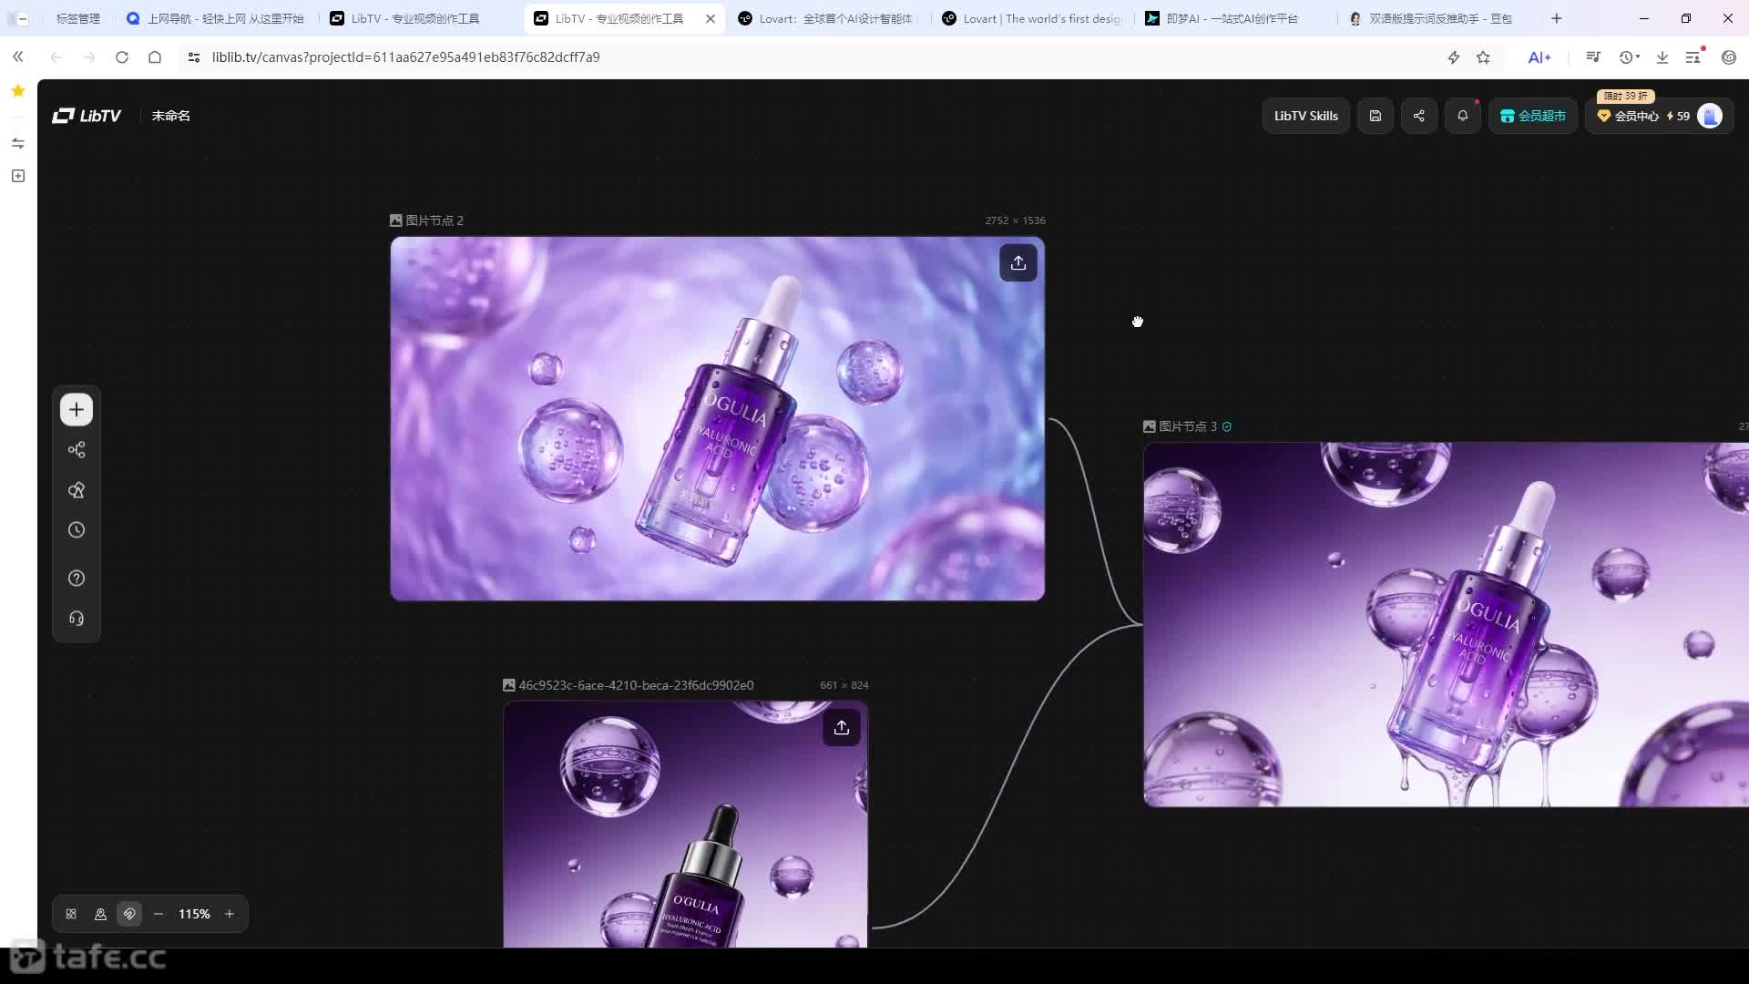This screenshot has height=984, width=1749.
Task: Go forward in browser history
Action: click(x=89, y=56)
